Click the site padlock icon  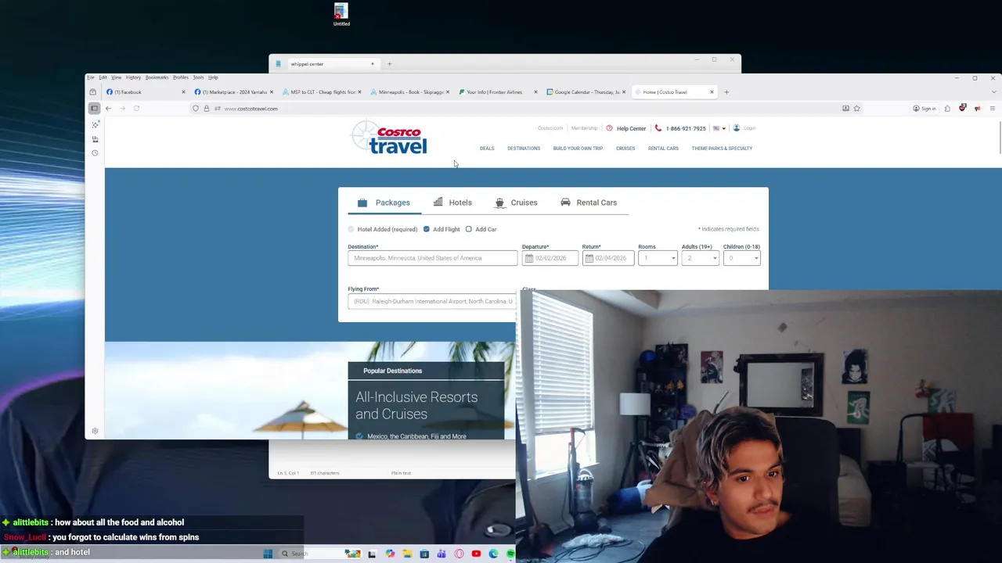pyautogui.click(x=207, y=109)
